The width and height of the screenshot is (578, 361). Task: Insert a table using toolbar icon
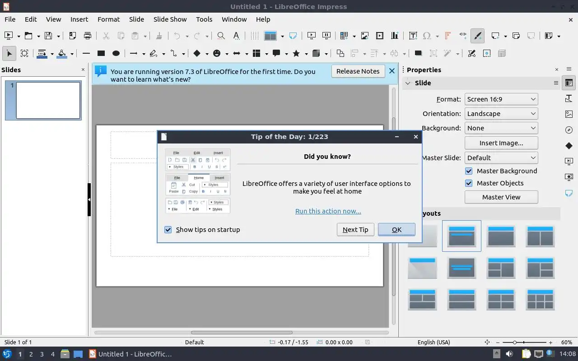[345, 36]
